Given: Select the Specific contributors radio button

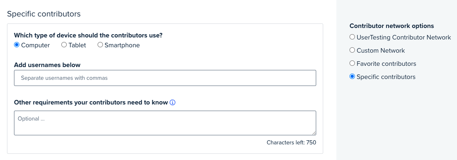Looking at the screenshot, I should pos(352,77).
